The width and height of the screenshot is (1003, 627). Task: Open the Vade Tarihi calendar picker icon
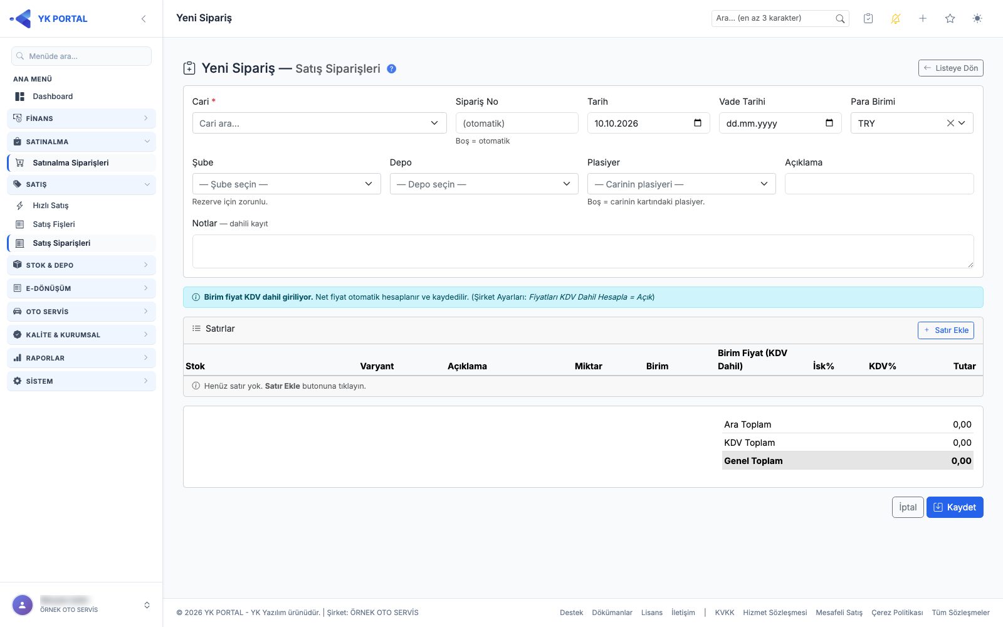pyautogui.click(x=829, y=123)
